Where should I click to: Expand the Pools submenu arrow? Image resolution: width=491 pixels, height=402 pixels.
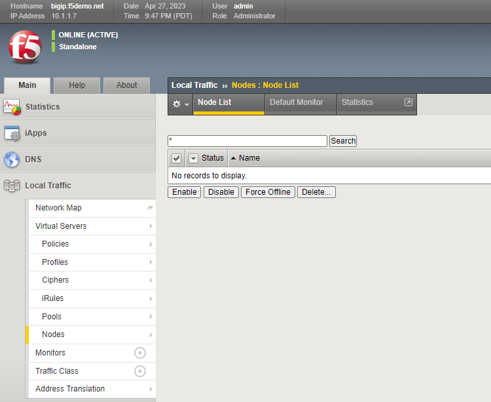click(x=151, y=316)
